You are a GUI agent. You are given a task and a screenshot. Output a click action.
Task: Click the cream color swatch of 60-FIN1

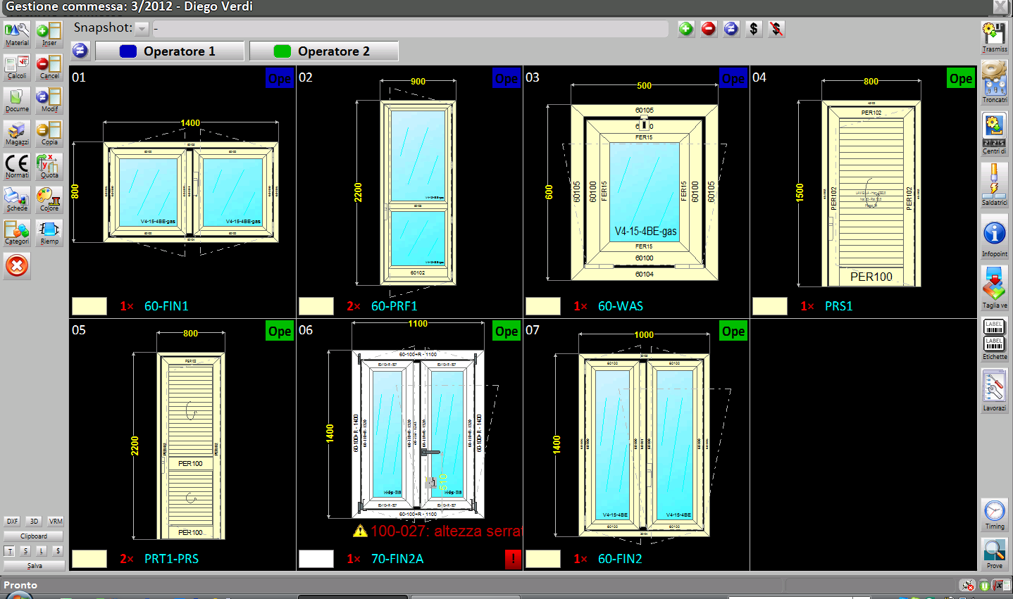click(89, 306)
